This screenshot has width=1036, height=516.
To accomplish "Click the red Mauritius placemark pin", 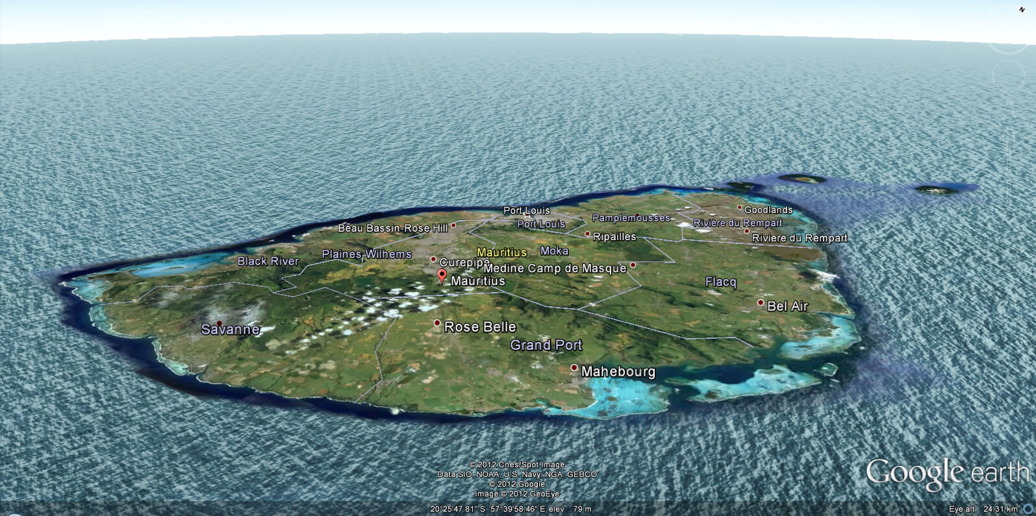I will pyautogui.click(x=442, y=277).
